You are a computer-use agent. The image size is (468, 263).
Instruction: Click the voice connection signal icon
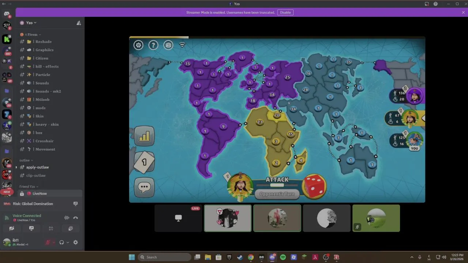(7, 218)
